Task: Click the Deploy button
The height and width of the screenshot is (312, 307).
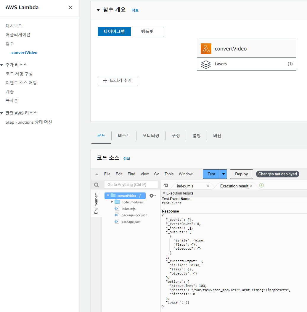Action: 242,174
